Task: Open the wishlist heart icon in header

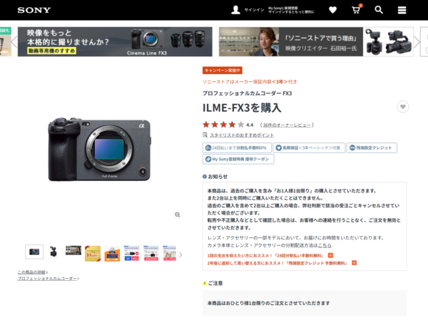Action: coord(332,10)
